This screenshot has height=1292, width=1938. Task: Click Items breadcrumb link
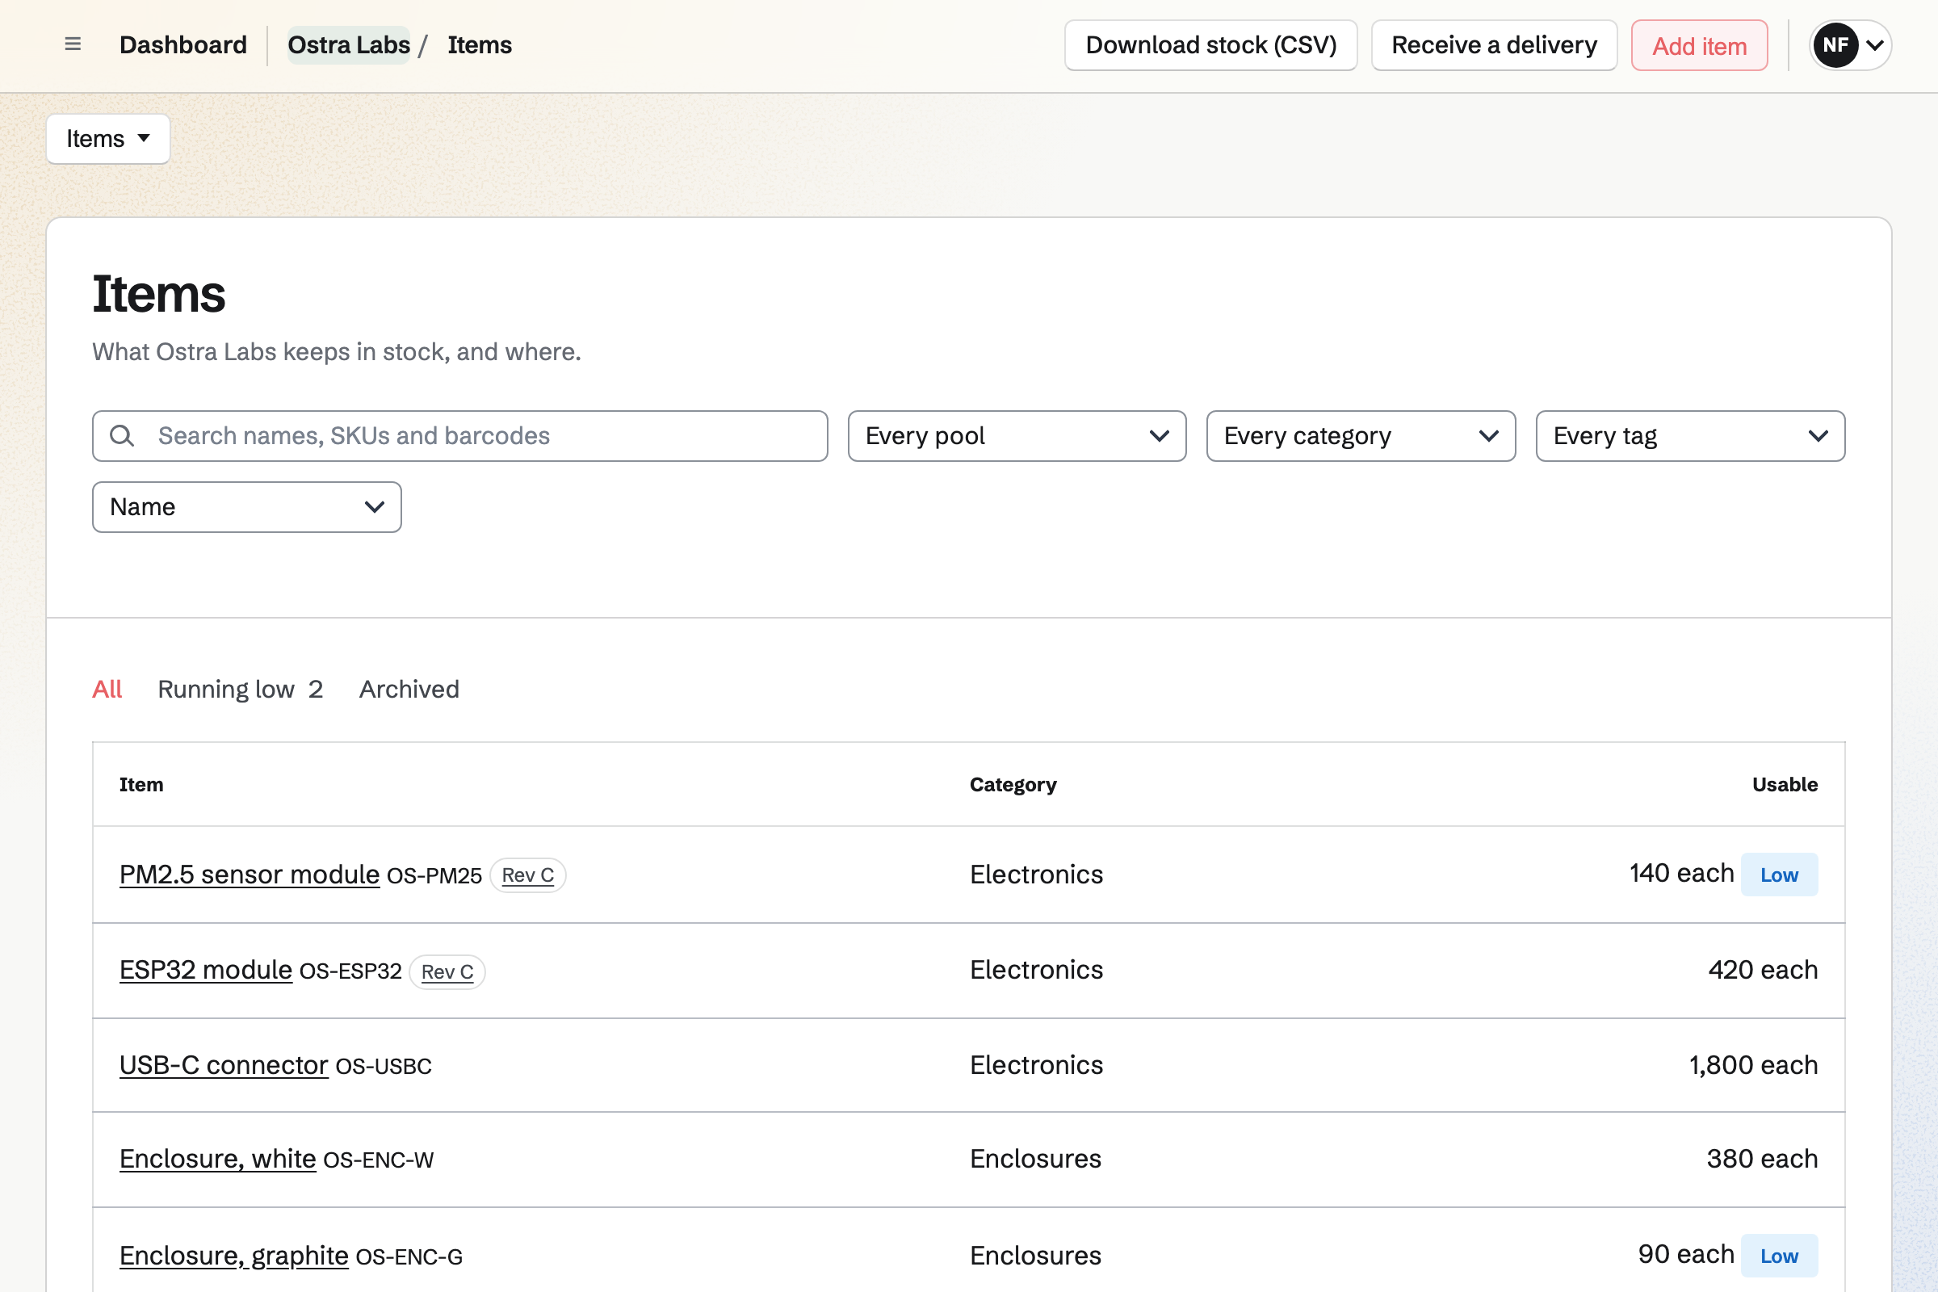[x=480, y=44]
